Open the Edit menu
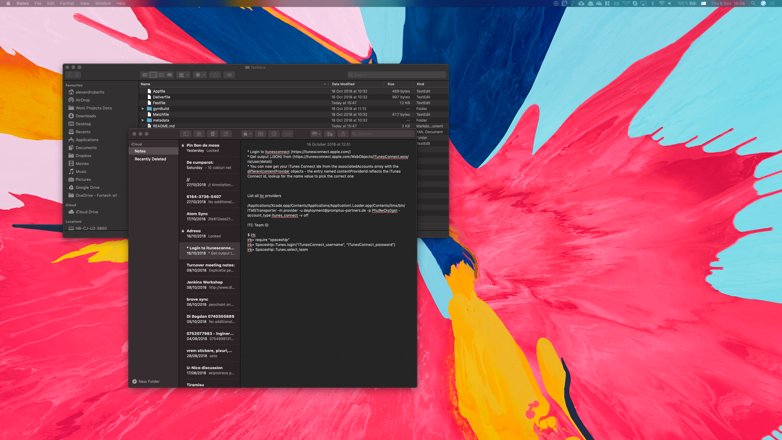 click(x=51, y=3)
